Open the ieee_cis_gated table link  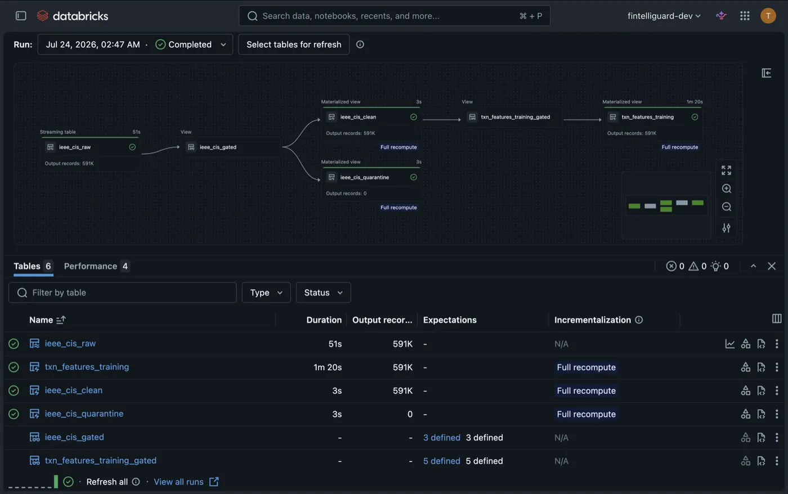[x=74, y=437]
